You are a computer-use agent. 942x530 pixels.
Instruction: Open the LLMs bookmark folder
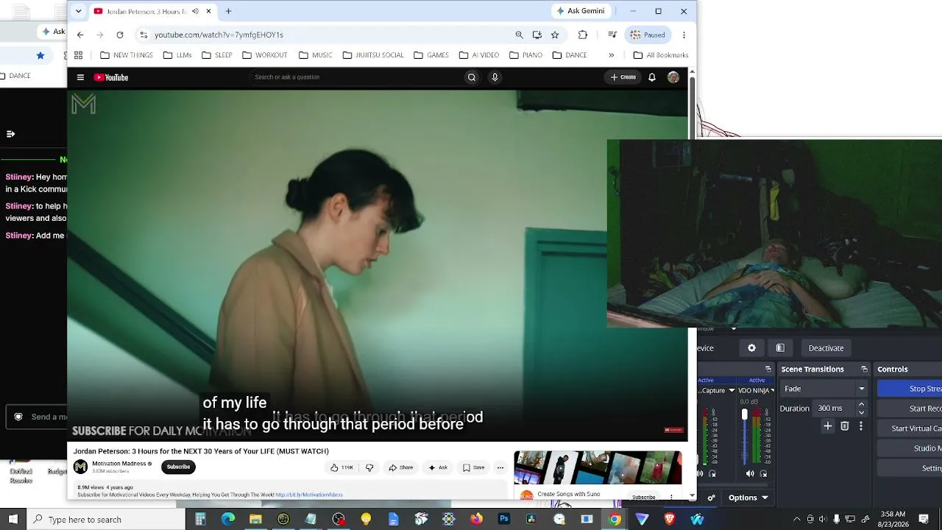pos(177,55)
